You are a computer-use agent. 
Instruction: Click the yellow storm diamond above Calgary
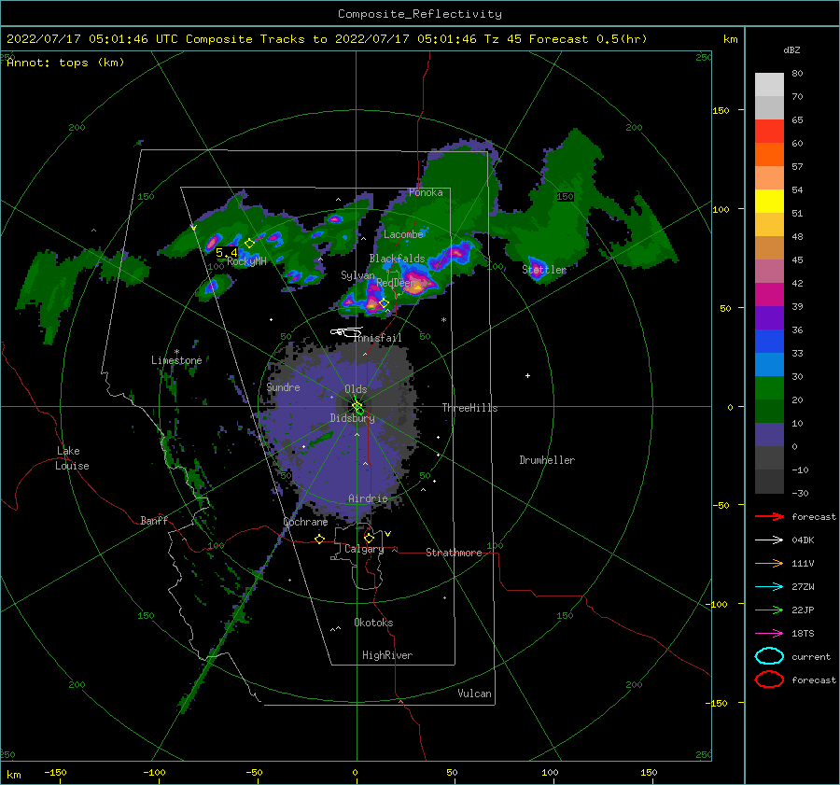pos(369,538)
